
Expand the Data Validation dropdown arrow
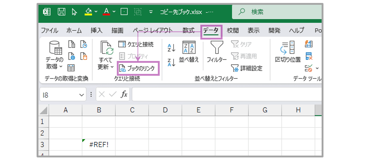click(x=317, y=68)
